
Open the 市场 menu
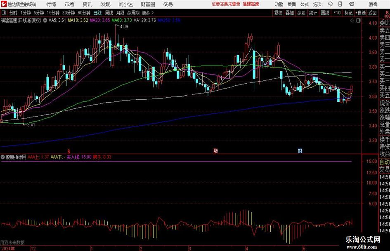point(69,4)
